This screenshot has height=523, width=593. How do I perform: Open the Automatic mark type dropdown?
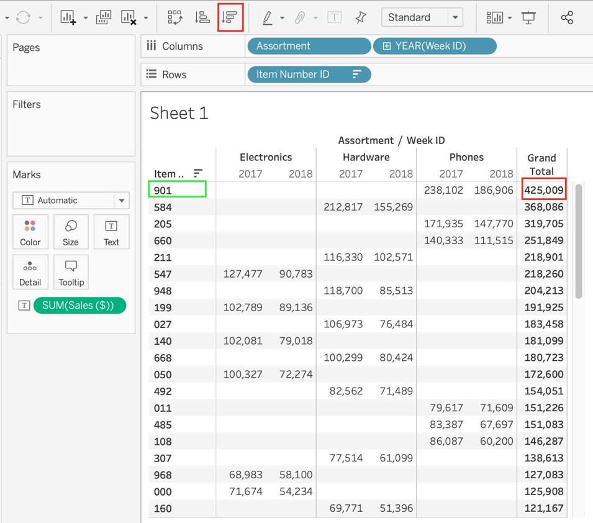pyautogui.click(x=122, y=201)
